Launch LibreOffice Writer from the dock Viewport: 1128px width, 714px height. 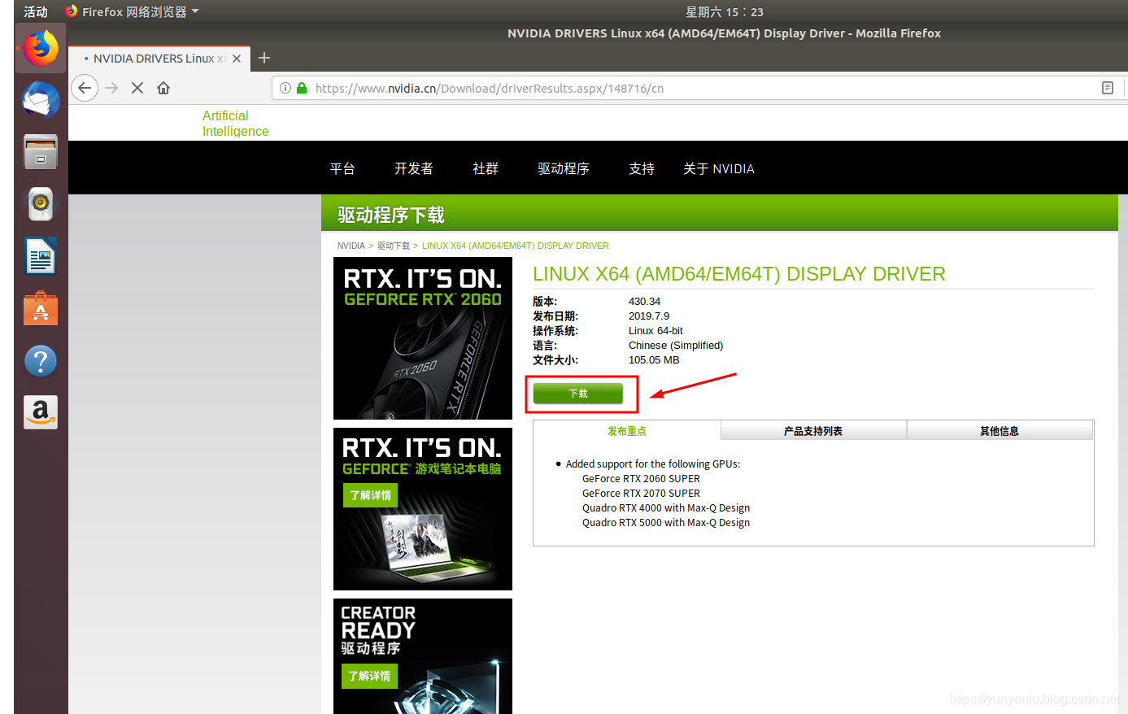(x=41, y=256)
